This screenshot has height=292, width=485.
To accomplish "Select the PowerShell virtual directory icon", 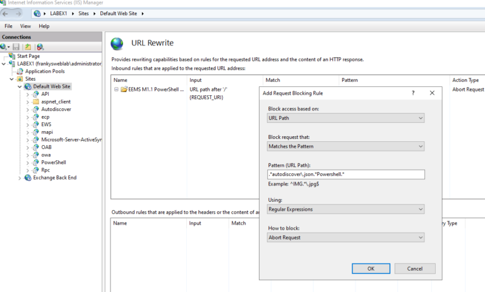I will (x=36, y=162).
